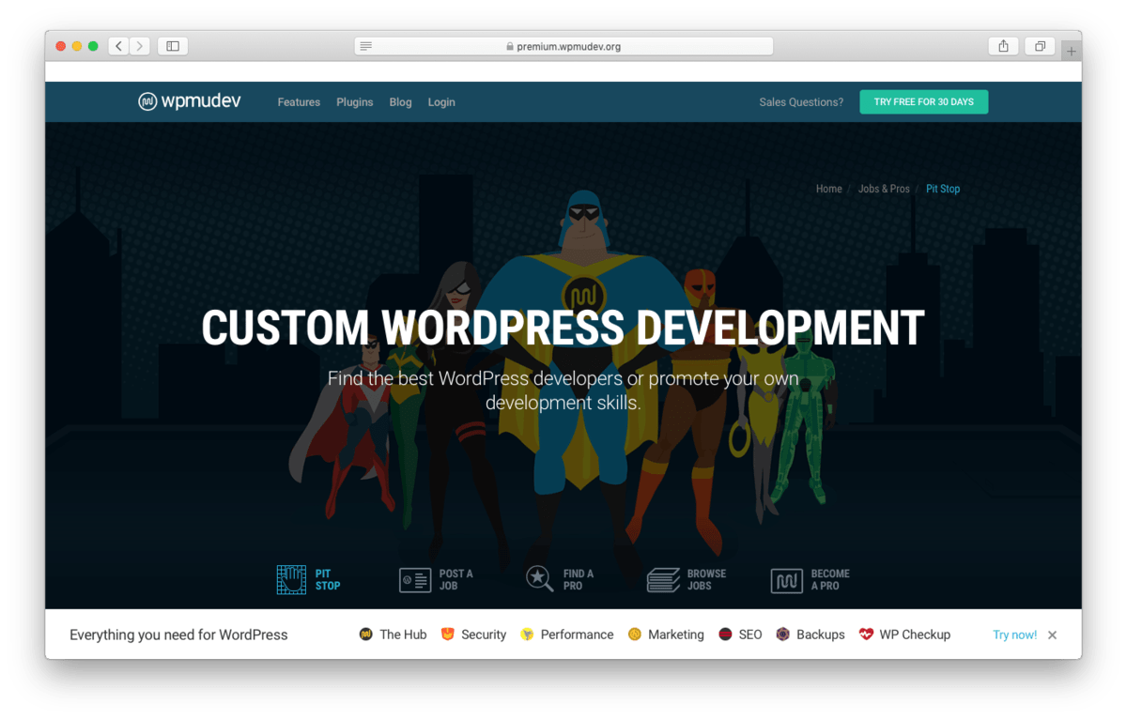Click 'Everything you need for WordPress' text

[x=178, y=635]
